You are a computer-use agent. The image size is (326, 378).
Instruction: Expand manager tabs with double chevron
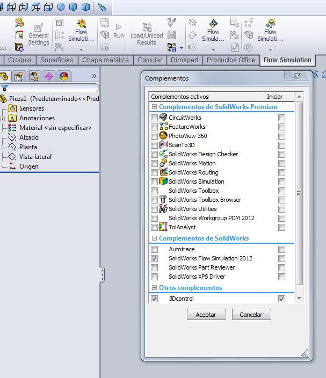(94, 76)
